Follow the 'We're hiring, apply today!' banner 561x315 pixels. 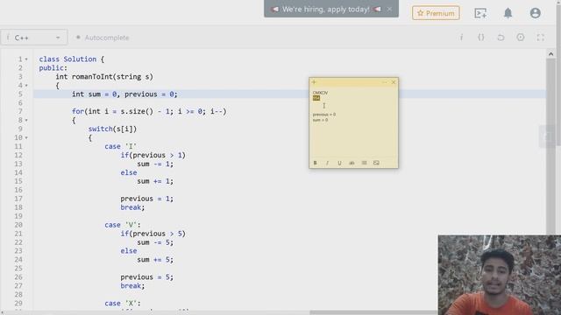[x=325, y=10]
